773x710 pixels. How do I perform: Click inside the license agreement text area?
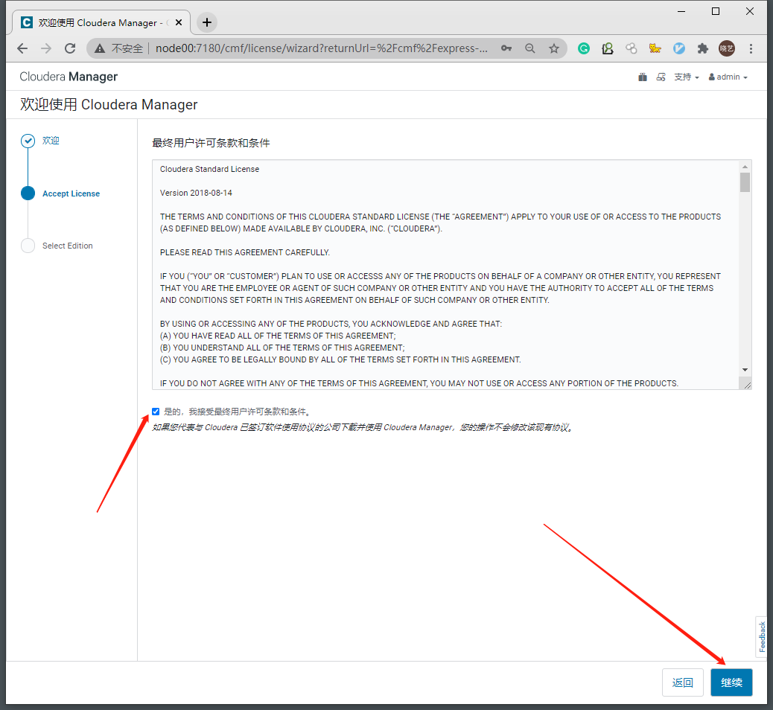click(x=445, y=275)
